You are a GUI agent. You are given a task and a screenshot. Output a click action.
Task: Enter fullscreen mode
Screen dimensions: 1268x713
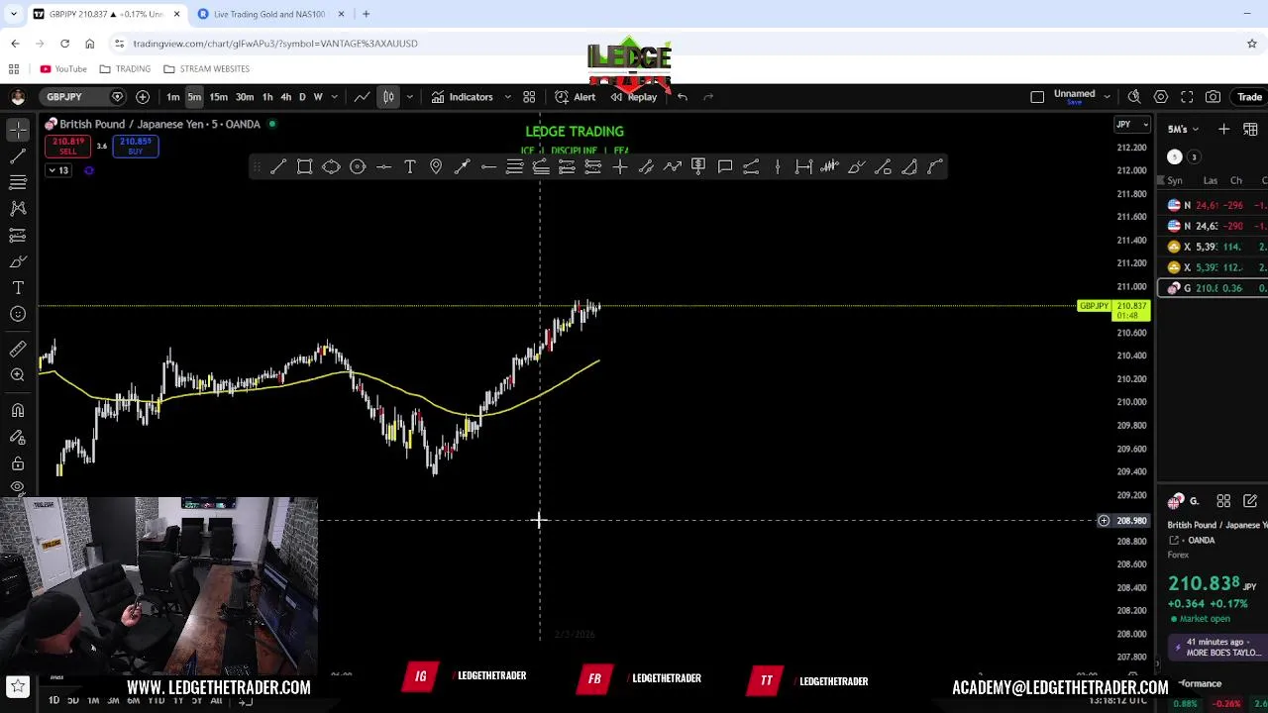tap(1187, 97)
